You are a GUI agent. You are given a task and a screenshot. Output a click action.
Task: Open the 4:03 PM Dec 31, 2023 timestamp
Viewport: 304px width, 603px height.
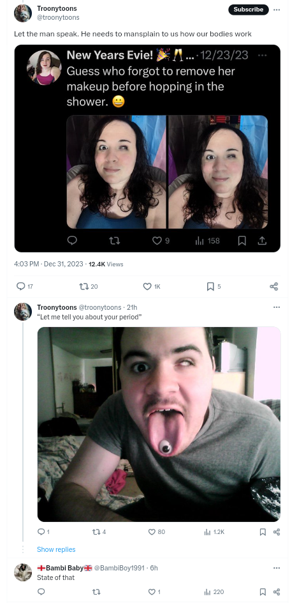click(x=48, y=264)
